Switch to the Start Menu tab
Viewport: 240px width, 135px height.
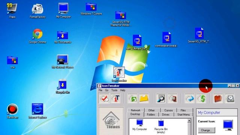point(183,114)
